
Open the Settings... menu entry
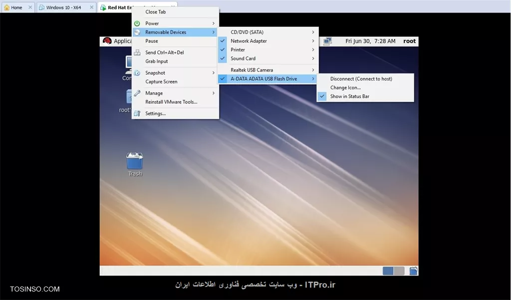(x=175, y=113)
